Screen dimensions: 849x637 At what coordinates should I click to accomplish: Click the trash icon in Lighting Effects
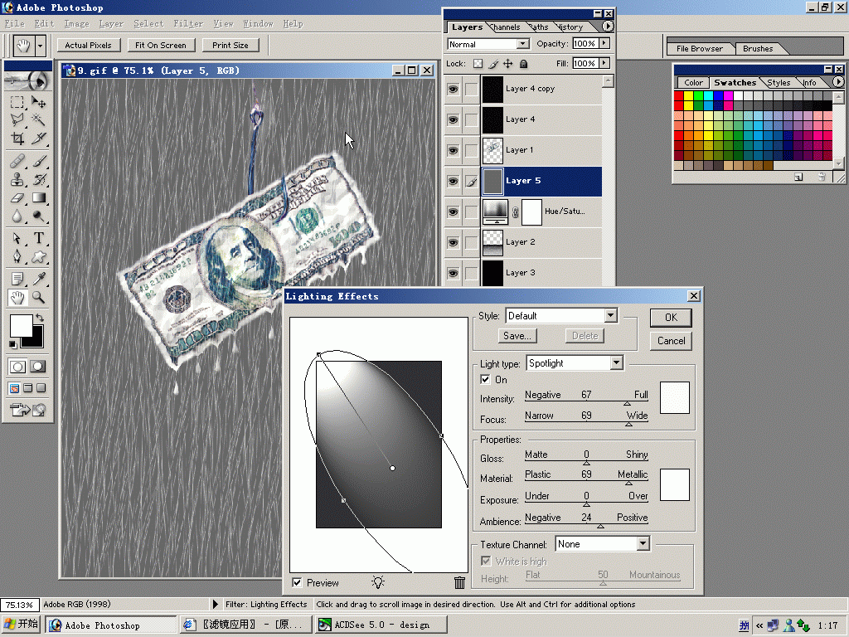[459, 583]
